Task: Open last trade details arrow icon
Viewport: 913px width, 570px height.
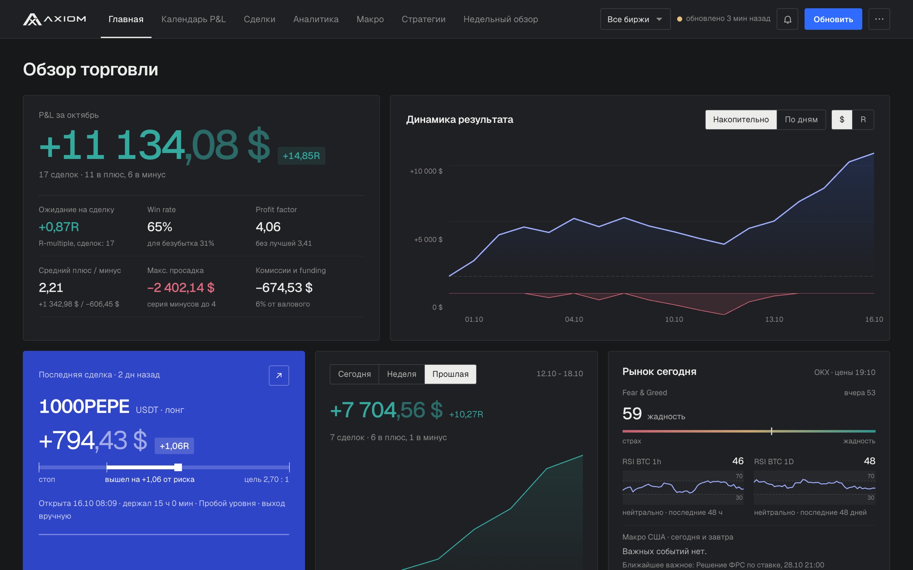Action: point(279,375)
